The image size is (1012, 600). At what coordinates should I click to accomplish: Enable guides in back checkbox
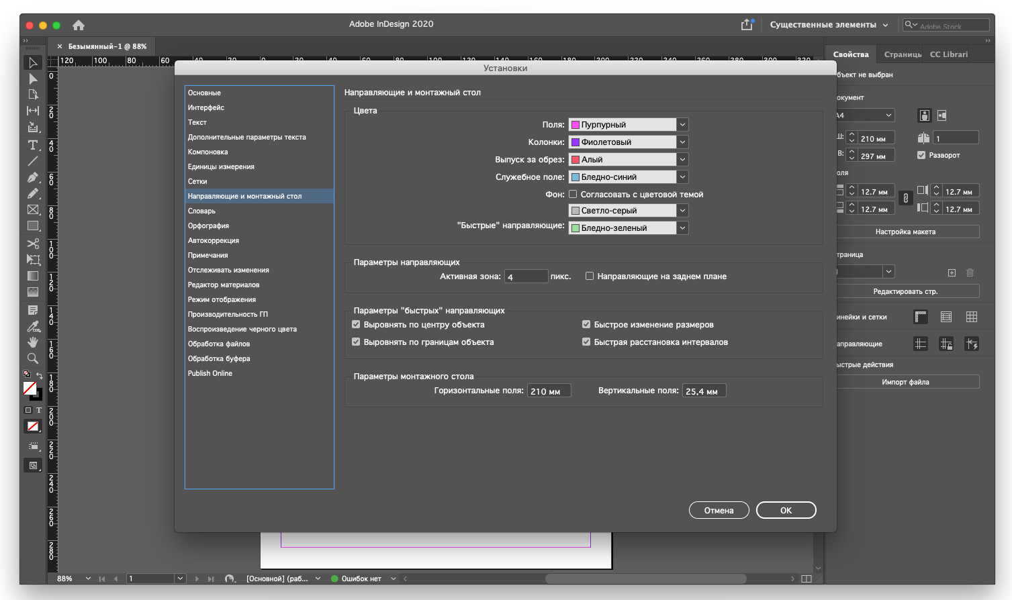590,276
